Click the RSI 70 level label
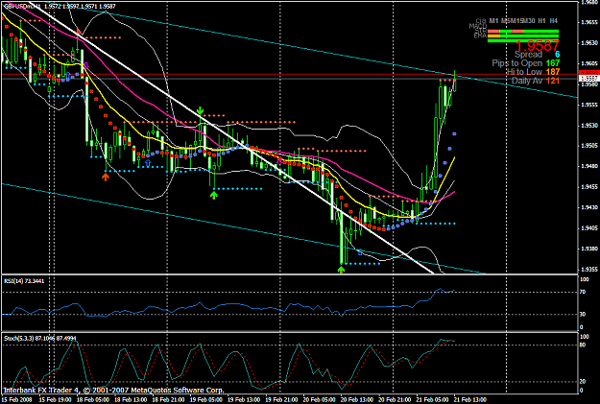 (583, 292)
